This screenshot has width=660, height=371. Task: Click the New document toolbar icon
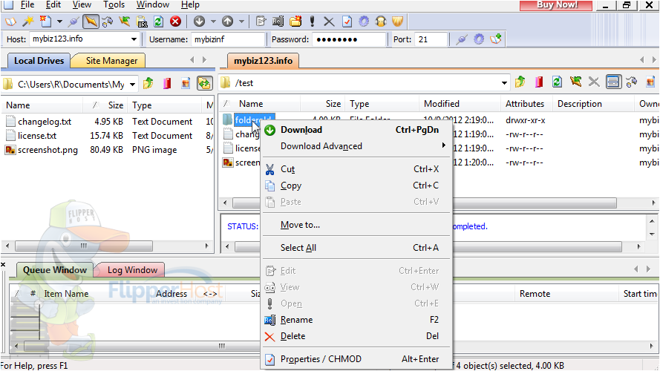pos(45,21)
